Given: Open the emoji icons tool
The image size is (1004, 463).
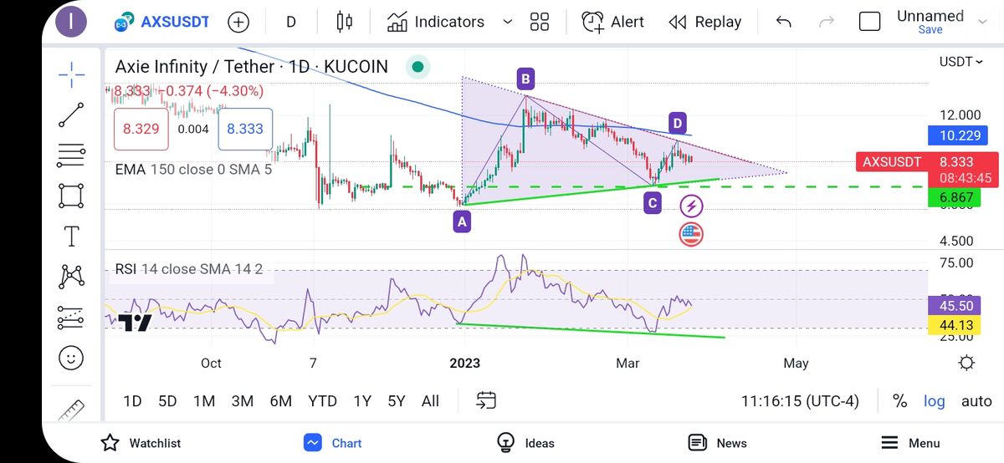Looking at the screenshot, I should point(72,358).
